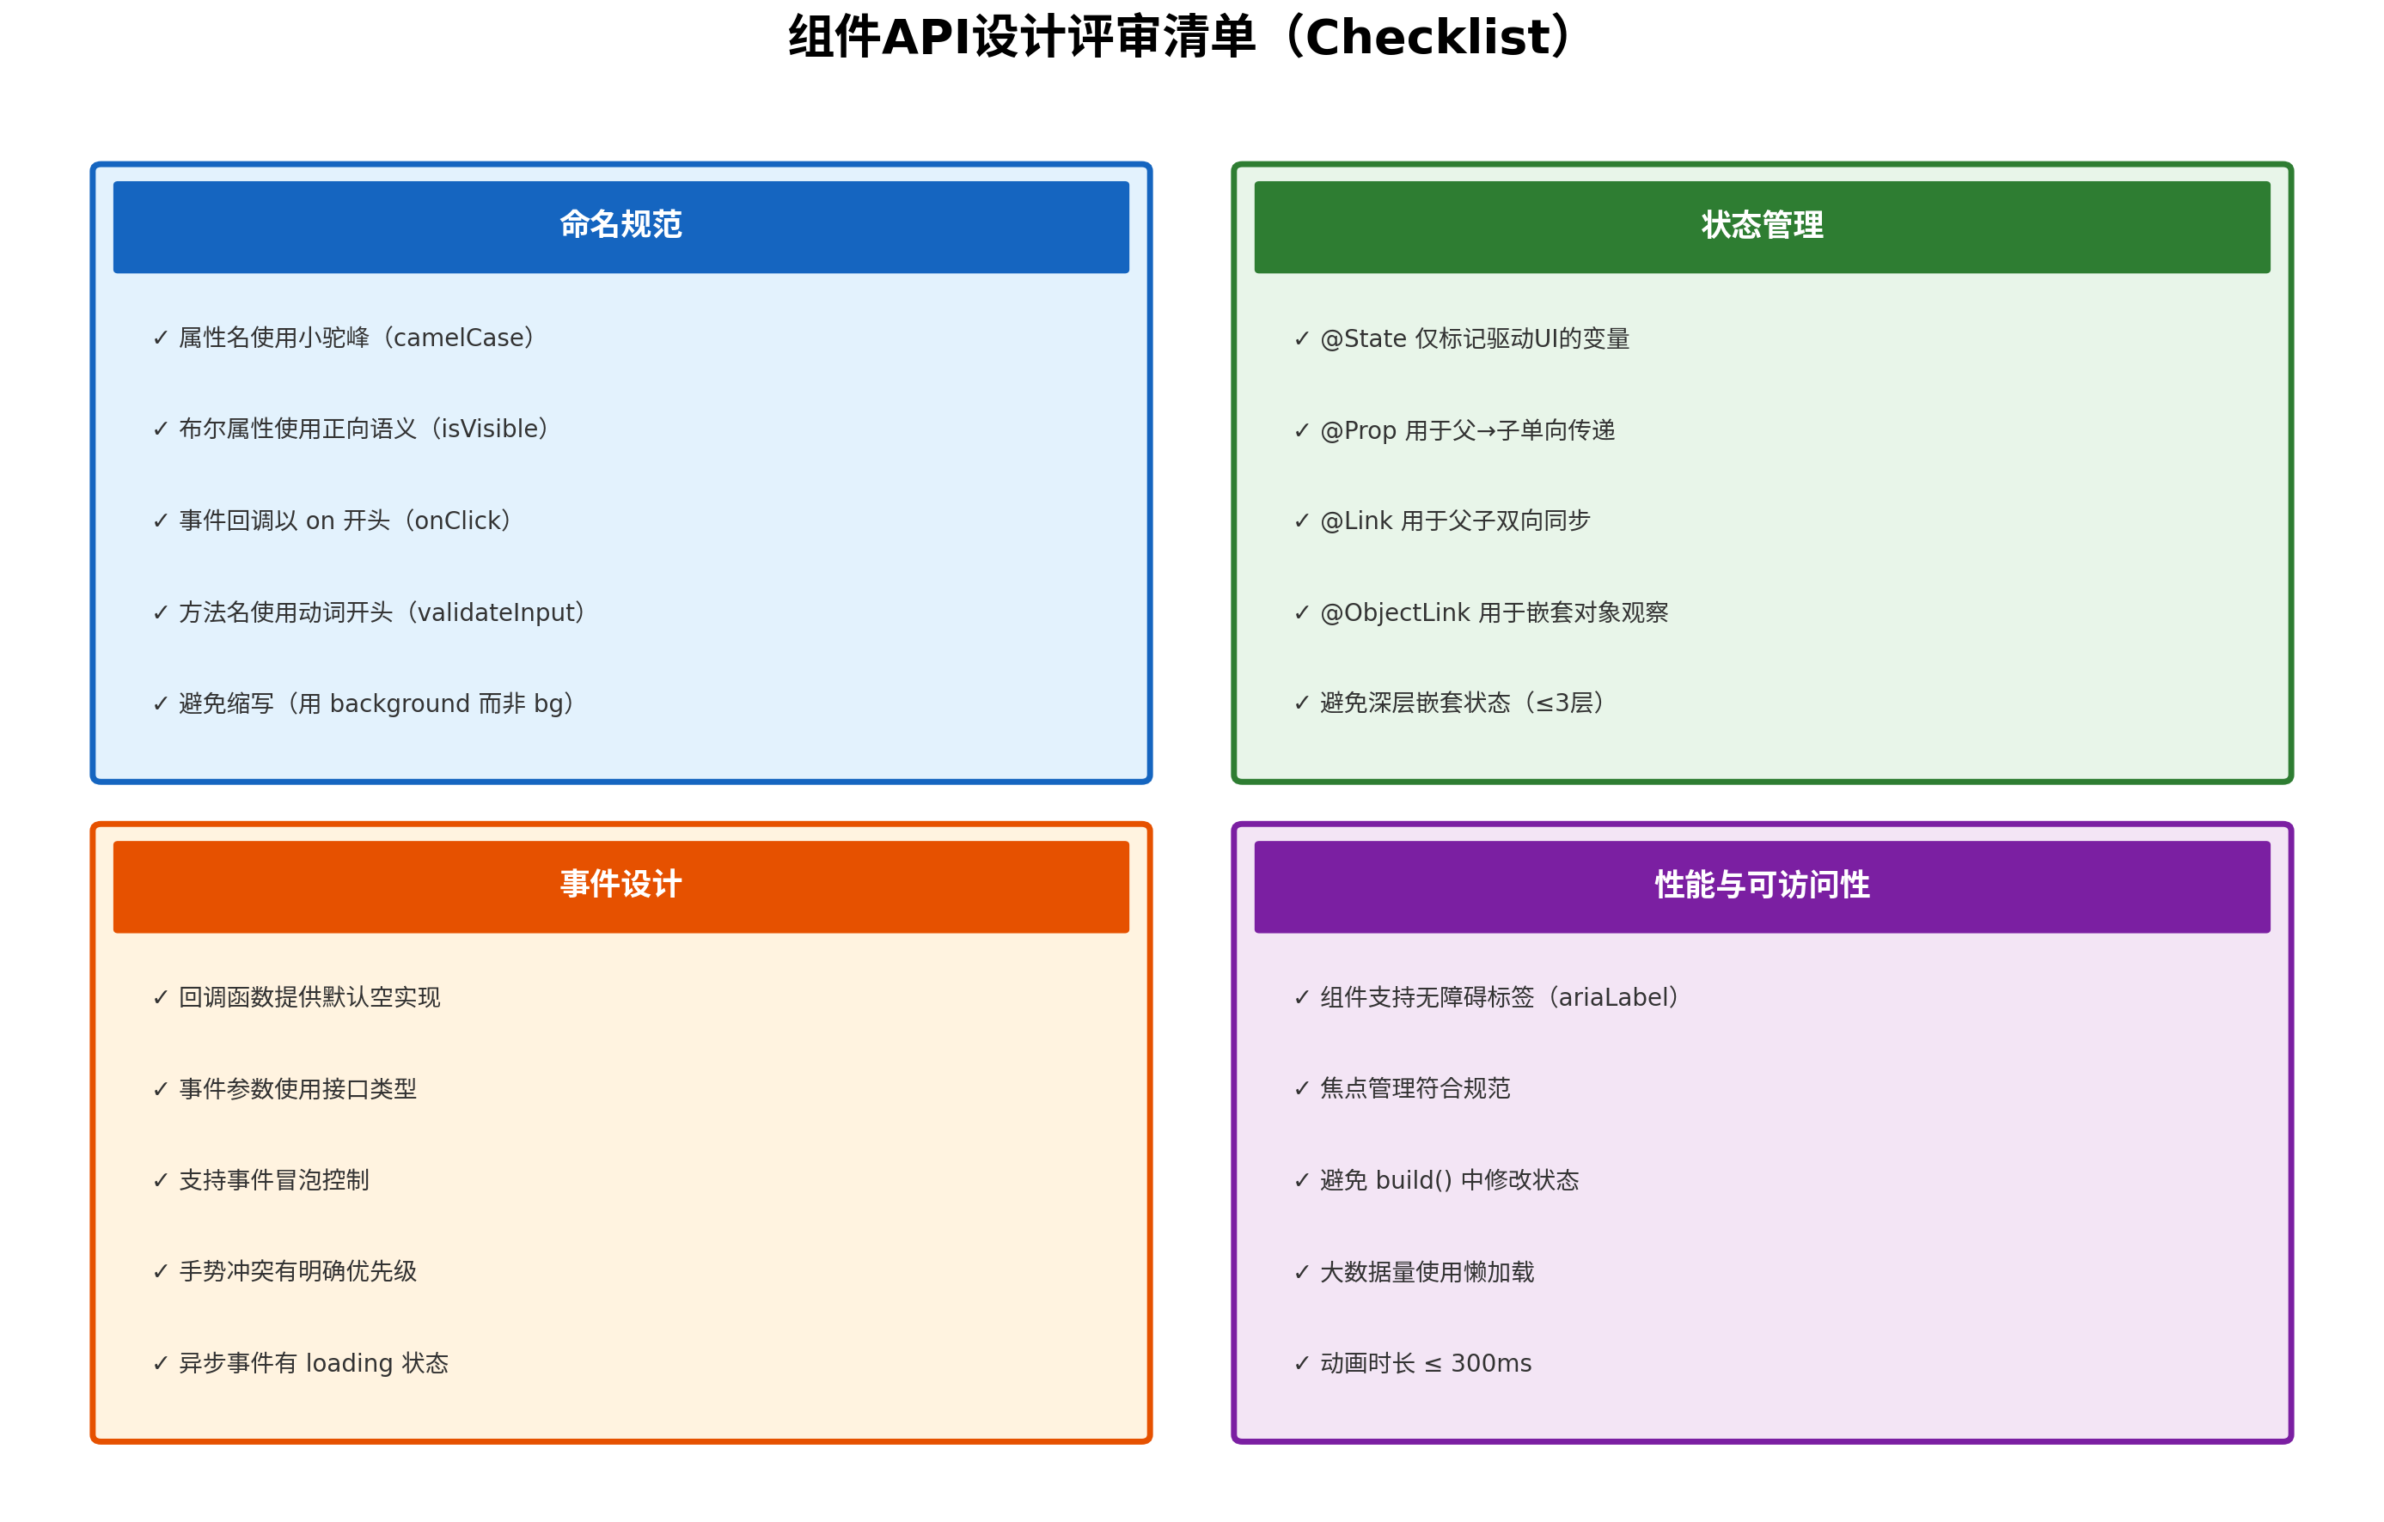Click item 手势冲突有明确优先级
2384x1522 pixels.
pos(285,1272)
